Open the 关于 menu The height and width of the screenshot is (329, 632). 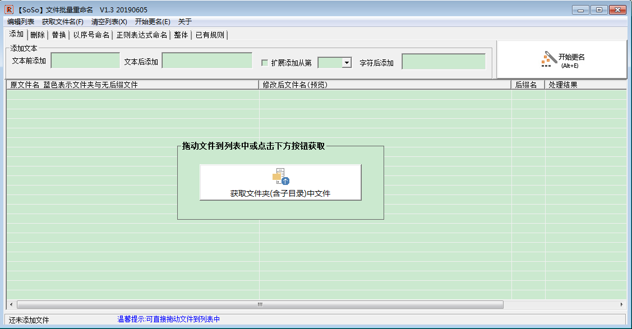point(184,22)
